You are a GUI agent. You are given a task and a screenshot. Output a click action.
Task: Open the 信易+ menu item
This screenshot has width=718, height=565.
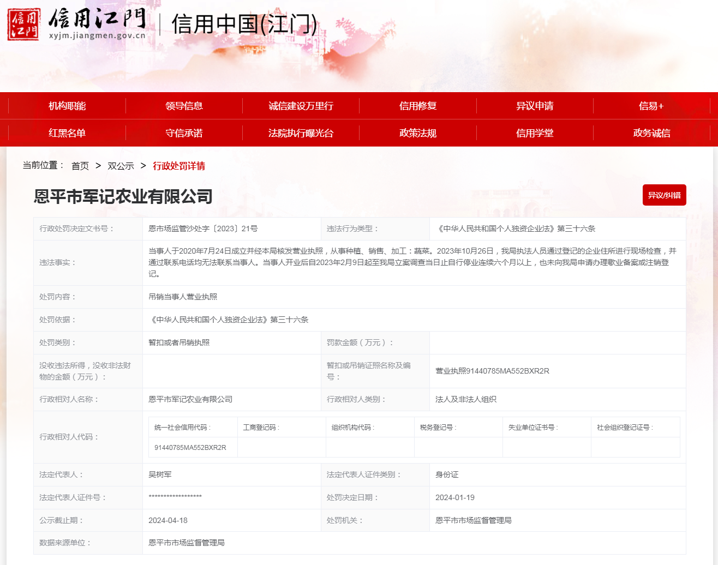pyautogui.click(x=651, y=106)
